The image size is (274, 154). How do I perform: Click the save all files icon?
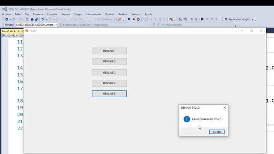(x=37, y=19)
